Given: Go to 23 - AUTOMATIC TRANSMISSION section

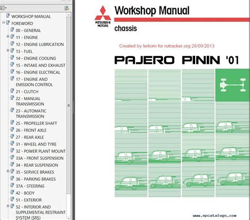Looking at the screenshot, I should pyautogui.click(x=31, y=113).
